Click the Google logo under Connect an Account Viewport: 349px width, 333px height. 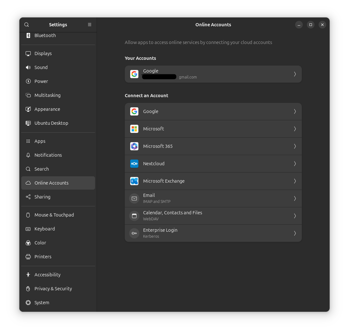(134, 111)
